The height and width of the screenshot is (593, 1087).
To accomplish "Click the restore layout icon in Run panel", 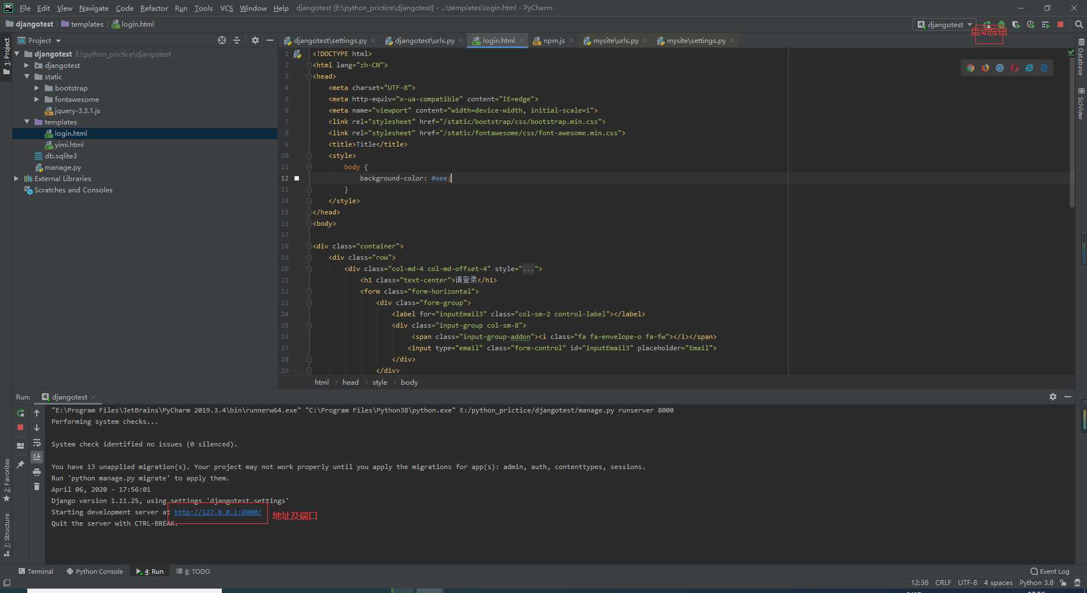I will (x=20, y=446).
